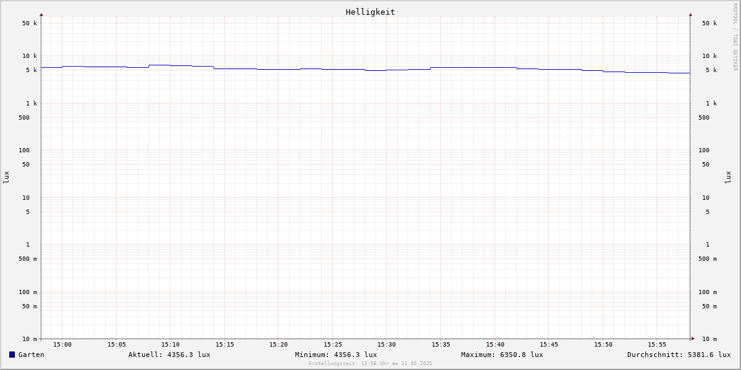Click the lux unit label on left axis

(x=6, y=177)
